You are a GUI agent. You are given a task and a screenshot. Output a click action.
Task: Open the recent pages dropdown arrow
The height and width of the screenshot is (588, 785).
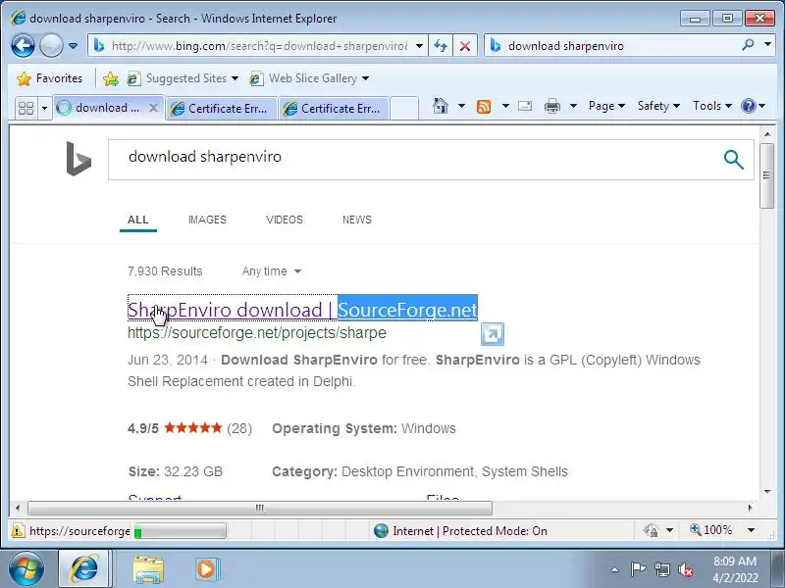pos(73,46)
